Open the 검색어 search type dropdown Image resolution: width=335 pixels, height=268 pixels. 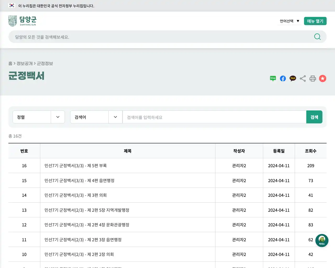96,117
